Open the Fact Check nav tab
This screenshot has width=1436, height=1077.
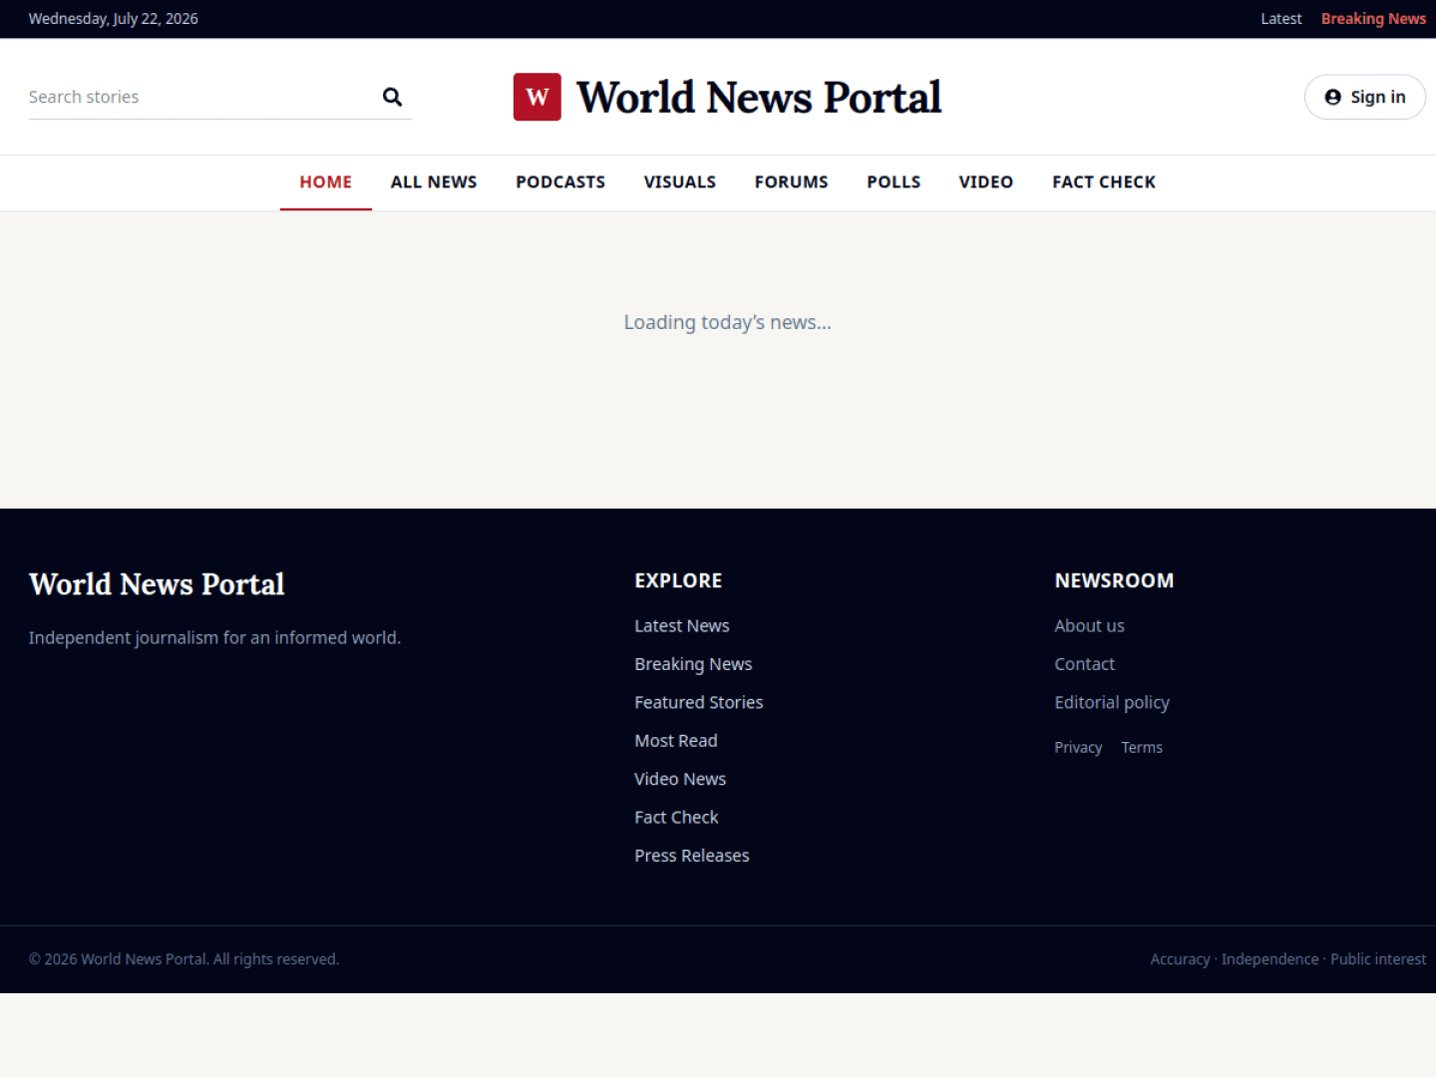pyautogui.click(x=1104, y=181)
